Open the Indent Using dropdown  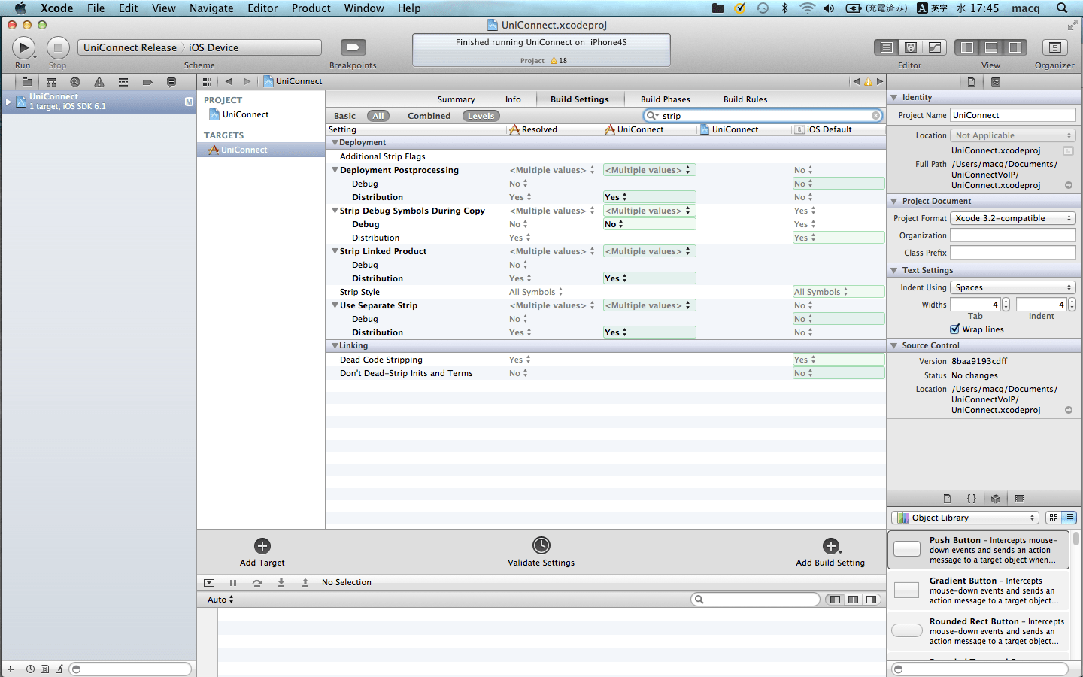(x=1012, y=287)
